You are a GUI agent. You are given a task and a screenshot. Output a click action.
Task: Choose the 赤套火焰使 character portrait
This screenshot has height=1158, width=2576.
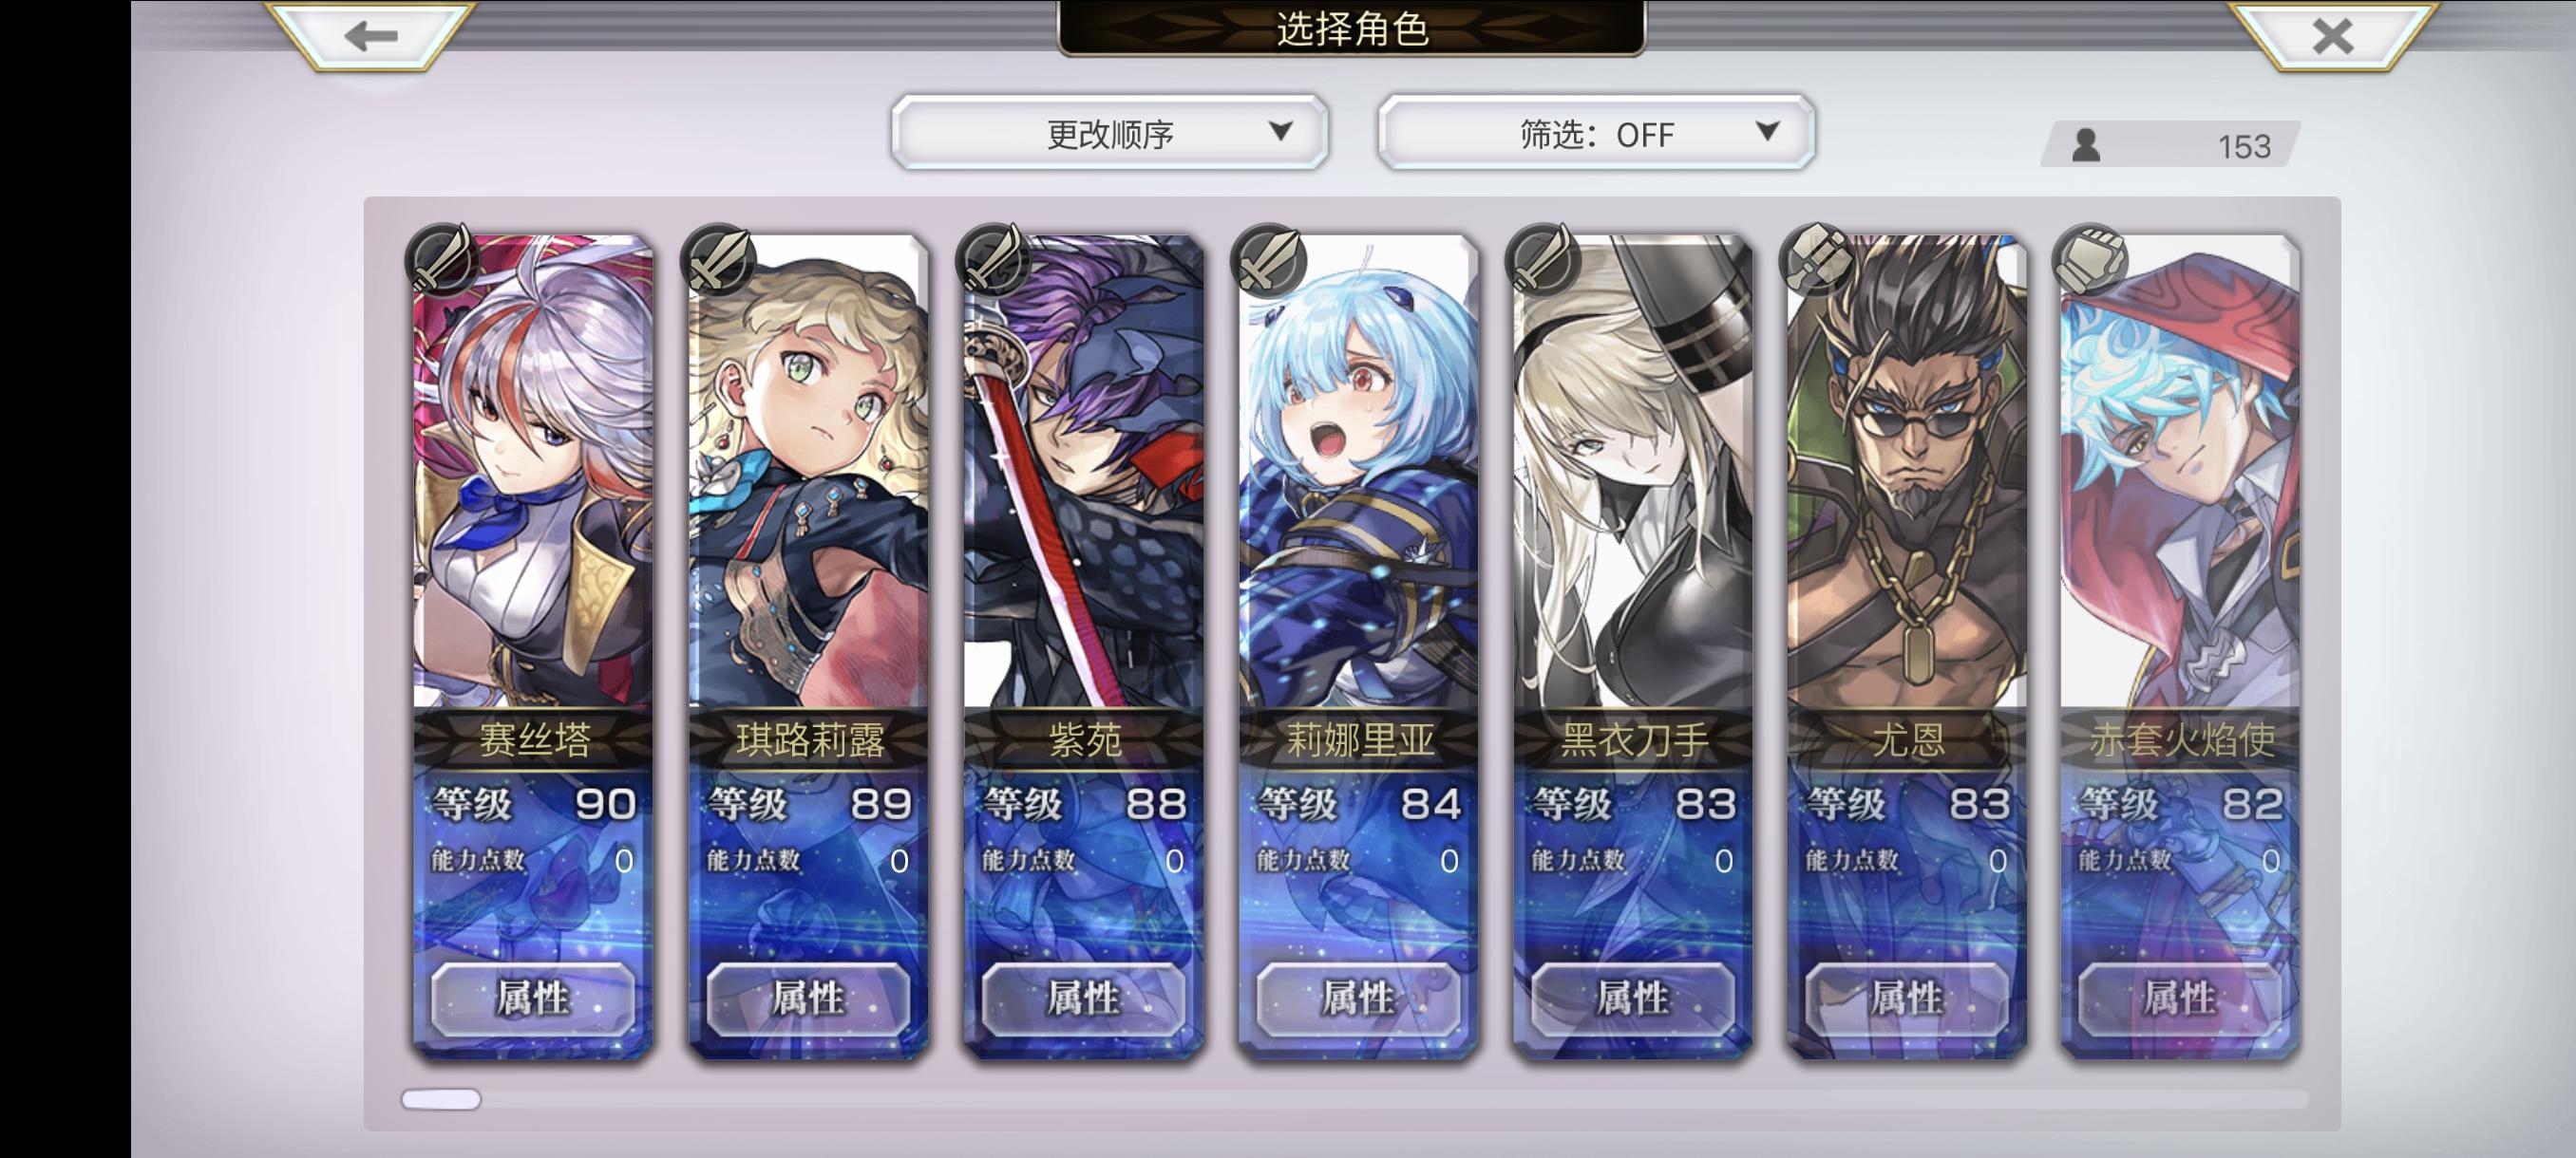2181,472
